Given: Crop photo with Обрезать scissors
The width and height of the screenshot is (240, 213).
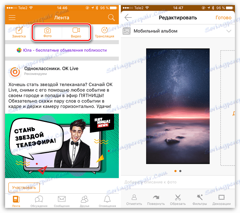Looking at the screenshot, I should coord(178,200).
